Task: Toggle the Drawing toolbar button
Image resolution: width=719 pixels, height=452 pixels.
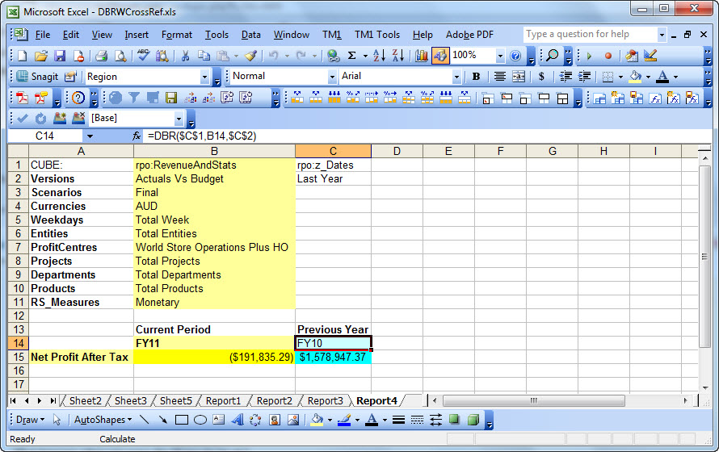Action: coord(440,56)
